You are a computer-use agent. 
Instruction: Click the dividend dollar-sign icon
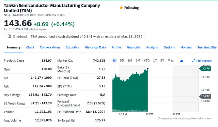pos(9,36)
